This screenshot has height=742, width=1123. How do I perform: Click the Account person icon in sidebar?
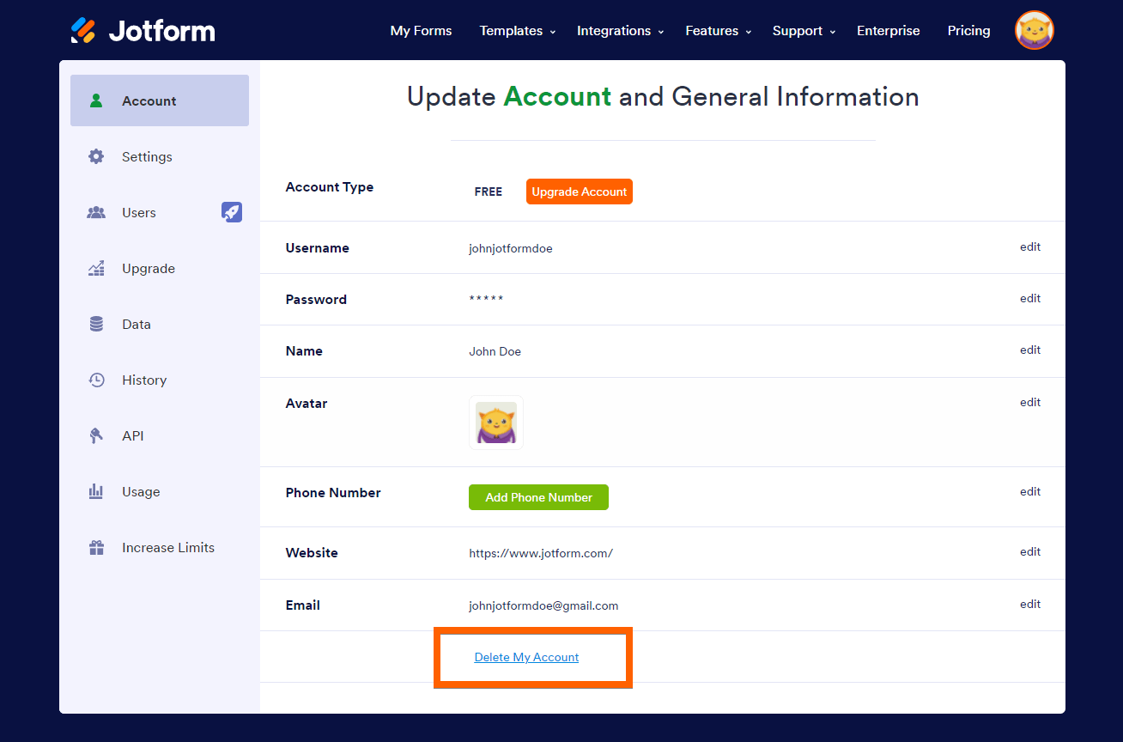(x=96, y=100)
